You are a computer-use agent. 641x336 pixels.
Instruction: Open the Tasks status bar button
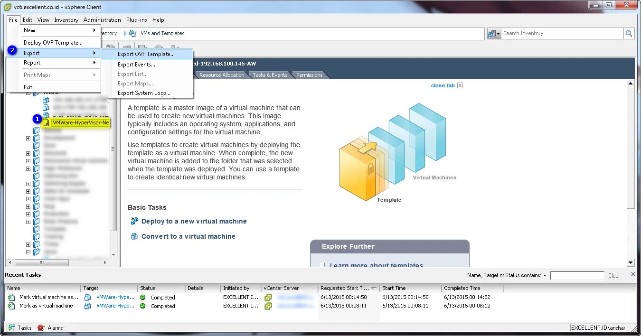pyautogui.click(x=20, y=328)
